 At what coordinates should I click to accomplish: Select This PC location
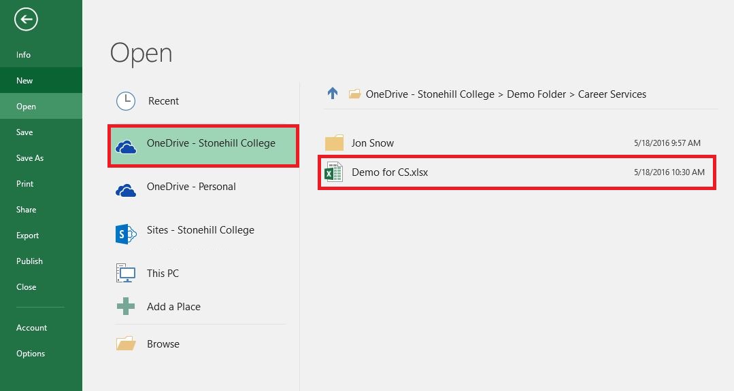163,274
